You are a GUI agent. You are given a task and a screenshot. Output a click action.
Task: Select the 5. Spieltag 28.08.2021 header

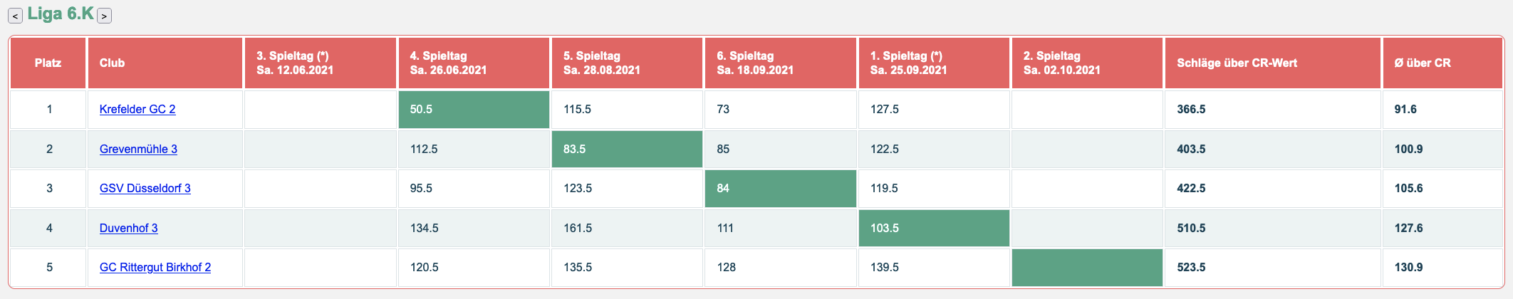click(602, 63)
